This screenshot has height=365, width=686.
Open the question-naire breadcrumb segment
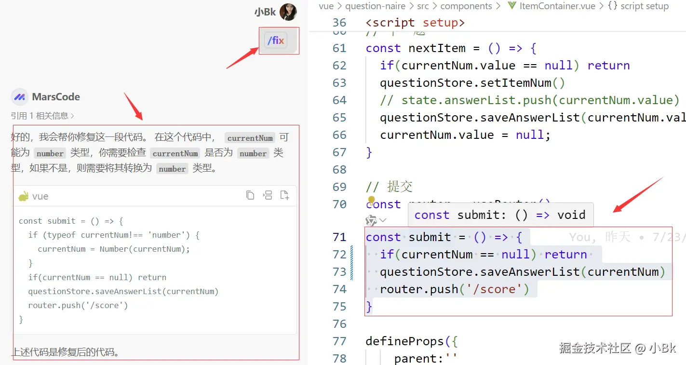click(376, 6)
